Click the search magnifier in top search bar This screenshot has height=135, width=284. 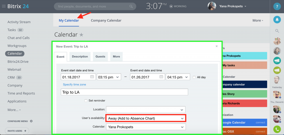click(131, 7)
